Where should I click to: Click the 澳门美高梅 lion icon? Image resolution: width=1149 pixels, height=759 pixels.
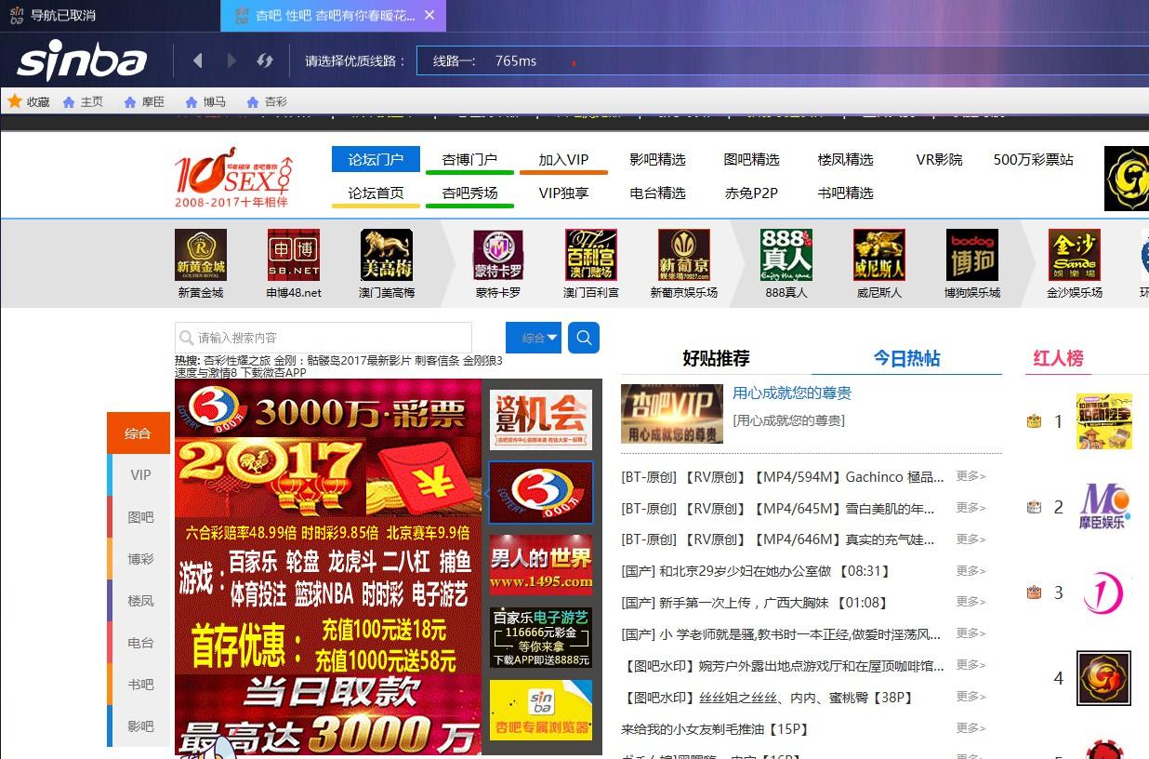click(x=387, y=255)
